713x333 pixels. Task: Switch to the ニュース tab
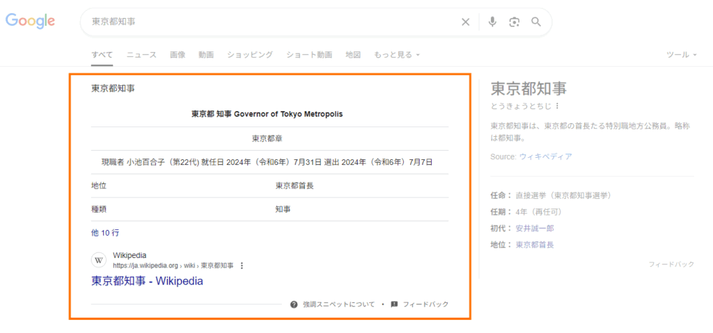tap(141, 55)
